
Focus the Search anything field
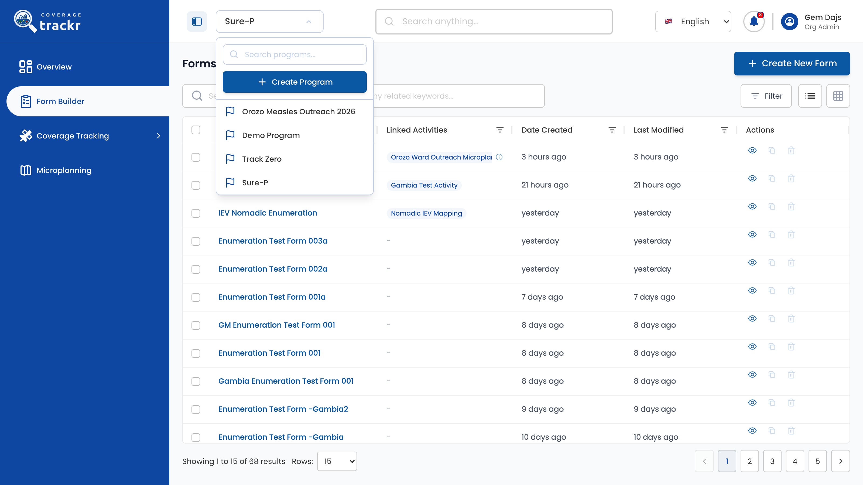494,22
